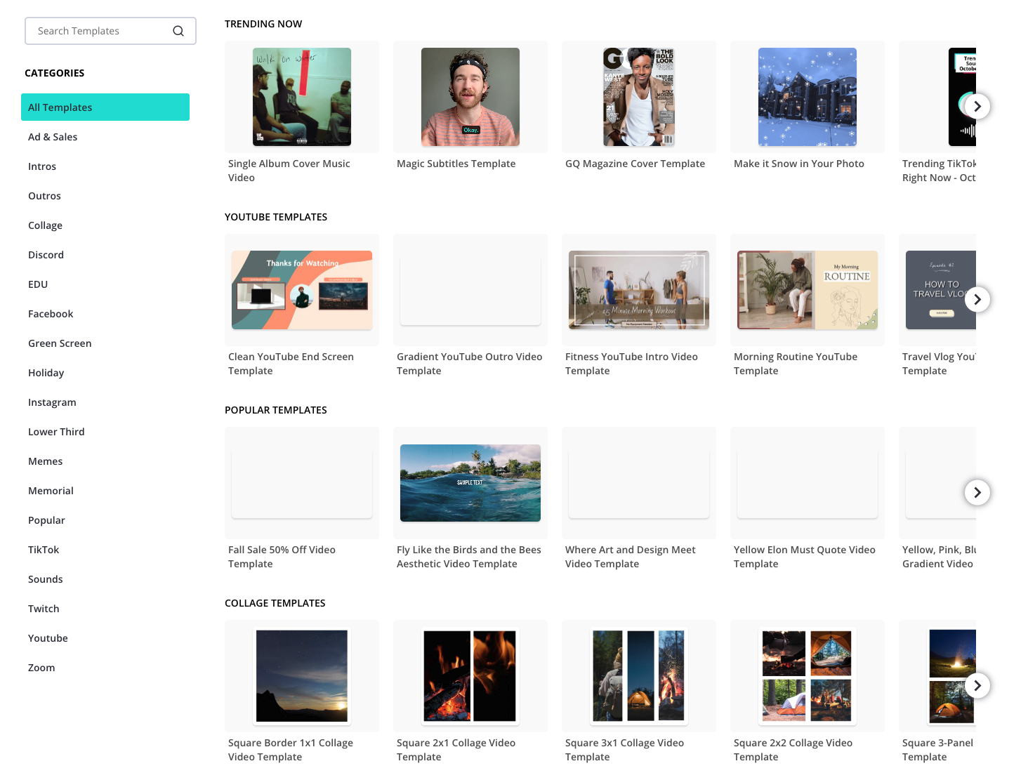The height and width of the screenshot is (773, 1028).
Task: Go to the TikTok category
Action: [44, 550]
